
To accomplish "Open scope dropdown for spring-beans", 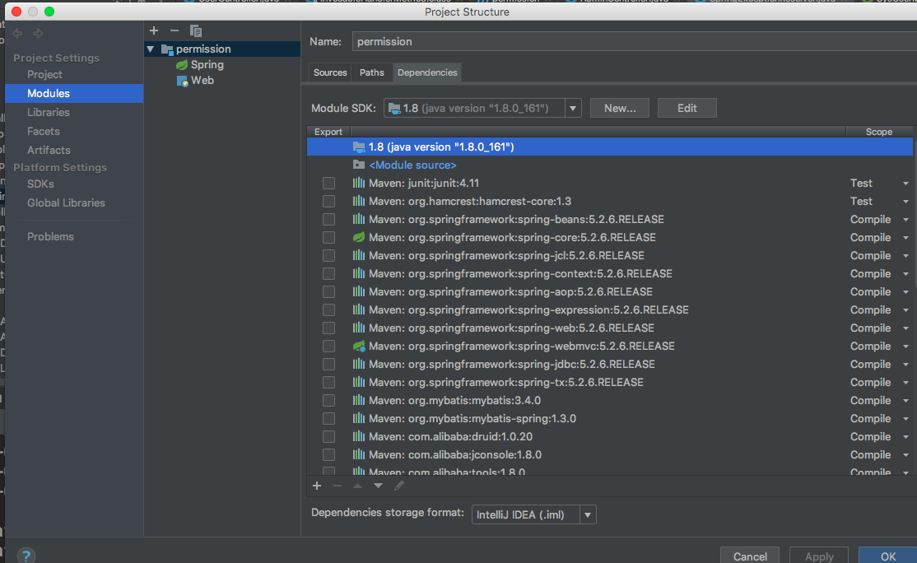I will 905,220.
